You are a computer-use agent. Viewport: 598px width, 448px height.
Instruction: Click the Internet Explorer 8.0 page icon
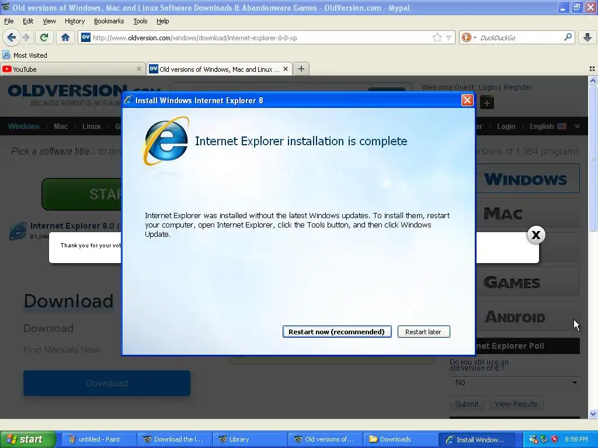(18, 231)
